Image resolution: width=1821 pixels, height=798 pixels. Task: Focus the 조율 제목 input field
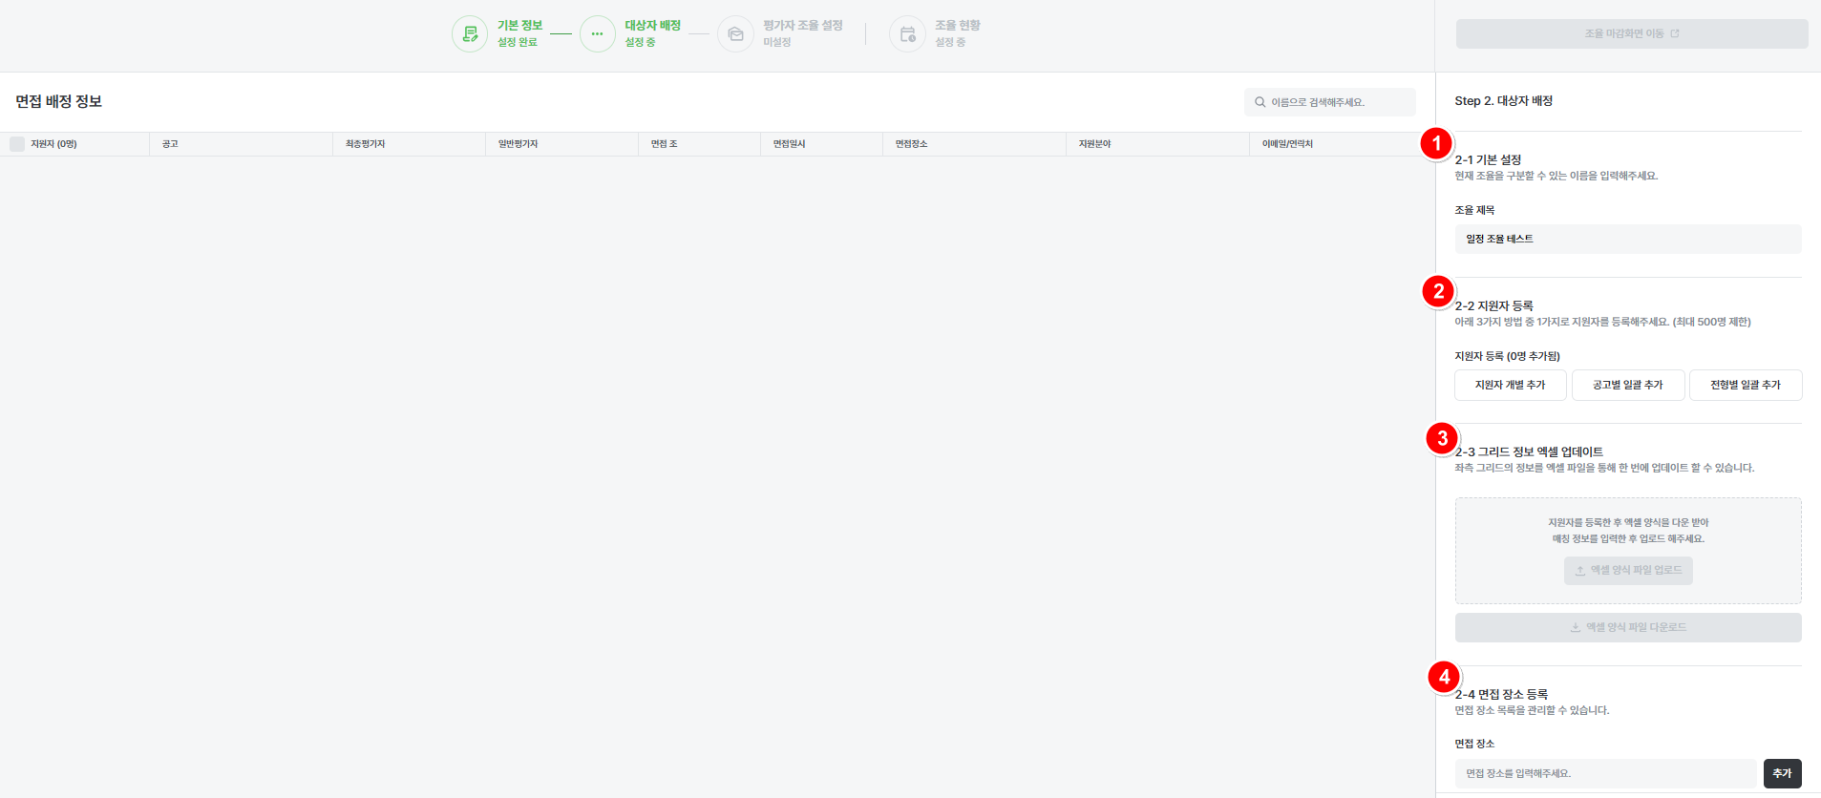click(1627, 240)
